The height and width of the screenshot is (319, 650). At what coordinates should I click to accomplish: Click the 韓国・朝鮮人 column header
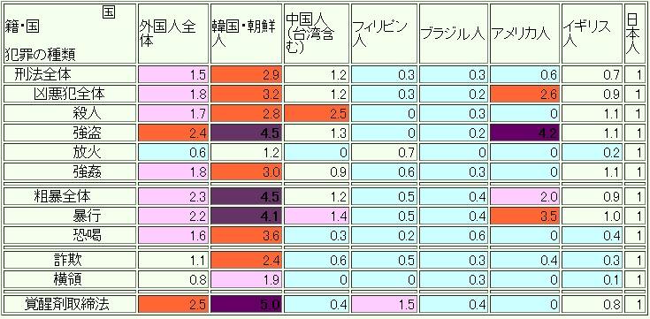[247, 34]
